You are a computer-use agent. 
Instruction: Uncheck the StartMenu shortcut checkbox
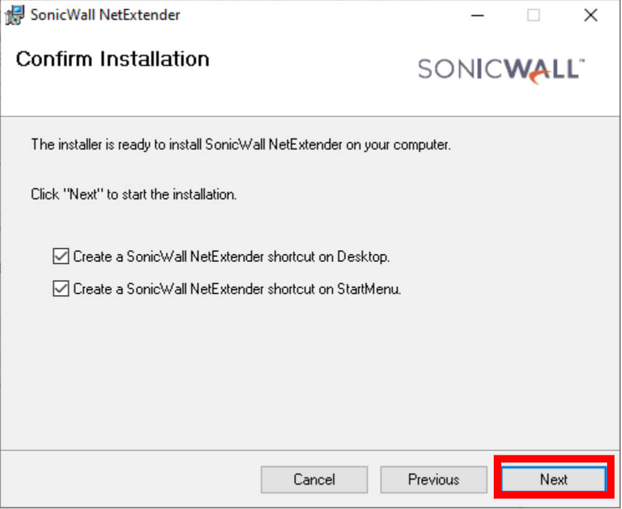tap(60, 289)
